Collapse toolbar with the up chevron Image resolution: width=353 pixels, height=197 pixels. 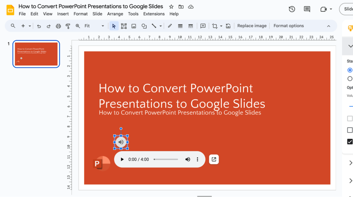click(x=329, y=26)
